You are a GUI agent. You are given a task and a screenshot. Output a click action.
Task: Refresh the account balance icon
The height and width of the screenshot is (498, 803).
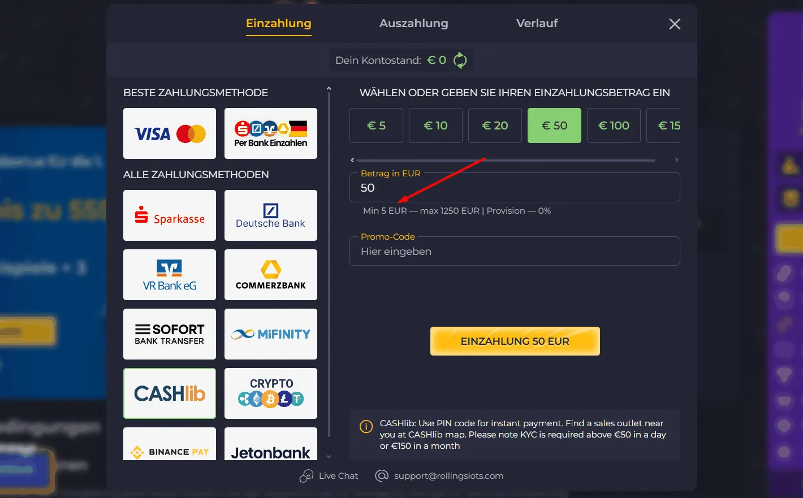coord(460,60)
